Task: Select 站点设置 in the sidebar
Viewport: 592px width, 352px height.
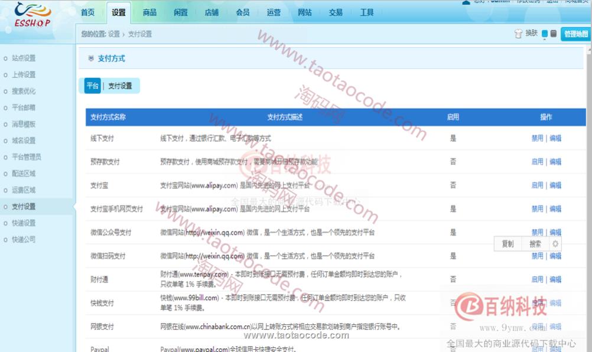Action: click(24, 58)
